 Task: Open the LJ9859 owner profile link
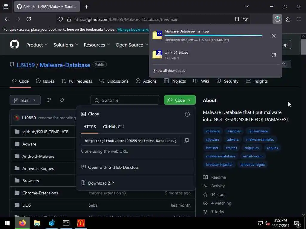click(26, 65)
